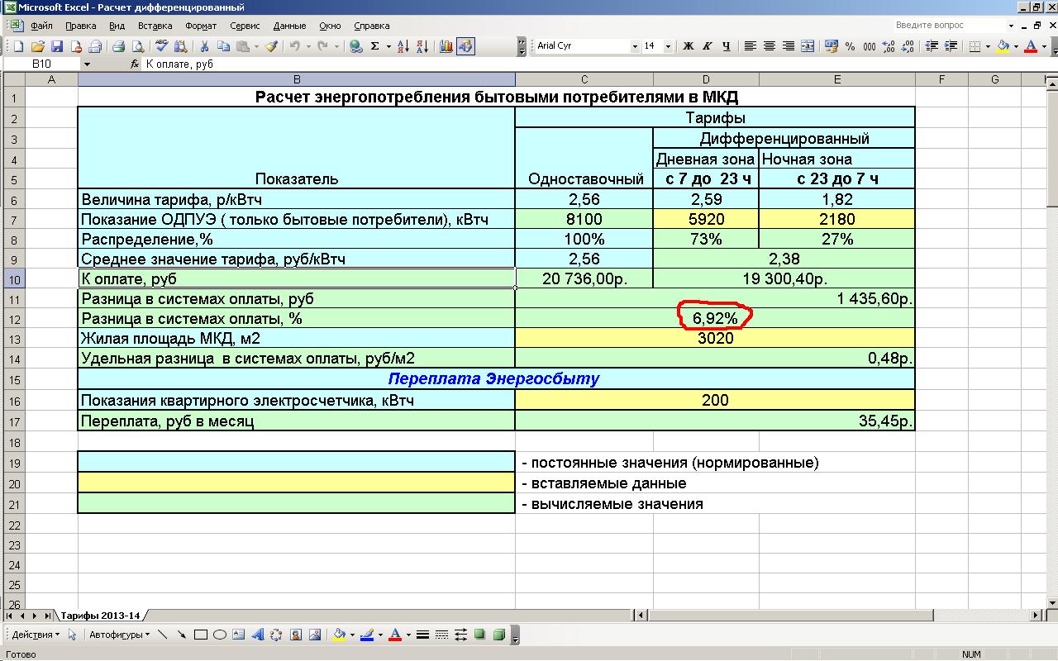1058x661 pixels.
Task: Click the insert function fx button
Action: pyautogui.click(x=135, y=64)
